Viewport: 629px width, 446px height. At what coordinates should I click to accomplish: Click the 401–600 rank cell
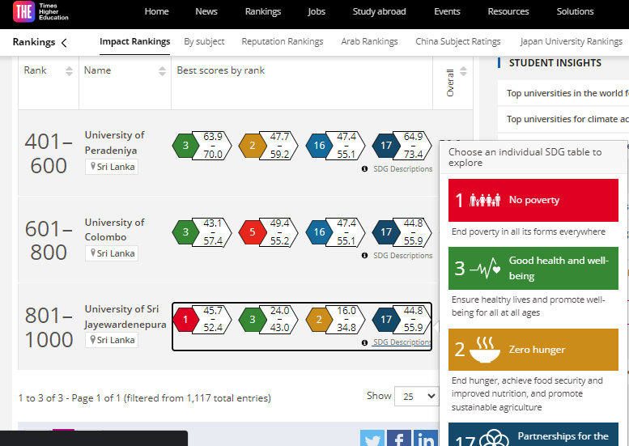tap(49, 154)
